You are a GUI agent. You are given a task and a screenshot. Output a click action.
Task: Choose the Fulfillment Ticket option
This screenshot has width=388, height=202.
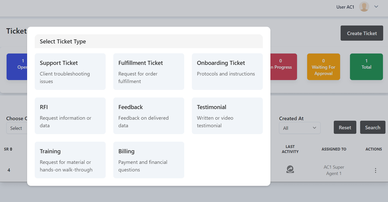pos(149,71)
